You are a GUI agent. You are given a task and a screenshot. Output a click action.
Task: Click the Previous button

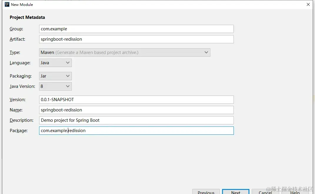pos(206,192)
